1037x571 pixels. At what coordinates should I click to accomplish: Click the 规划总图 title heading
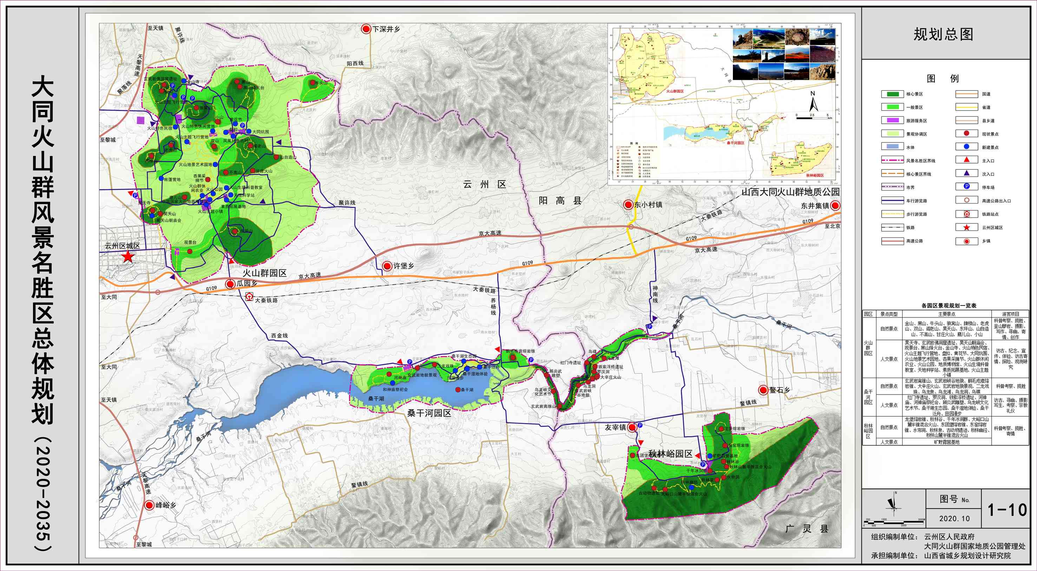943,34
